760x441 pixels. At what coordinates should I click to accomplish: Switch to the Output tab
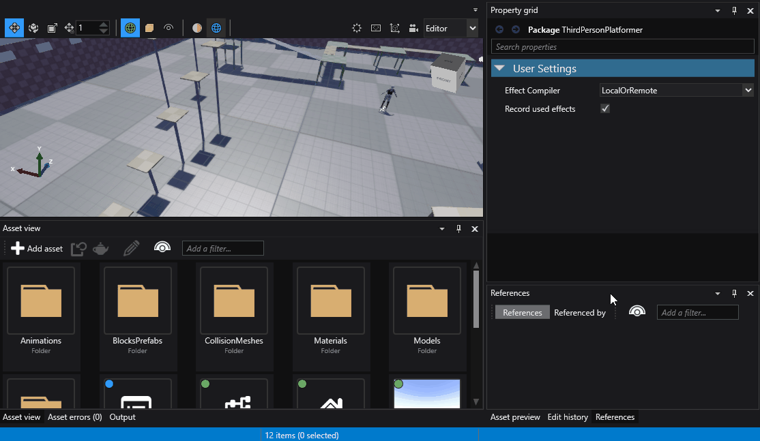122,416
